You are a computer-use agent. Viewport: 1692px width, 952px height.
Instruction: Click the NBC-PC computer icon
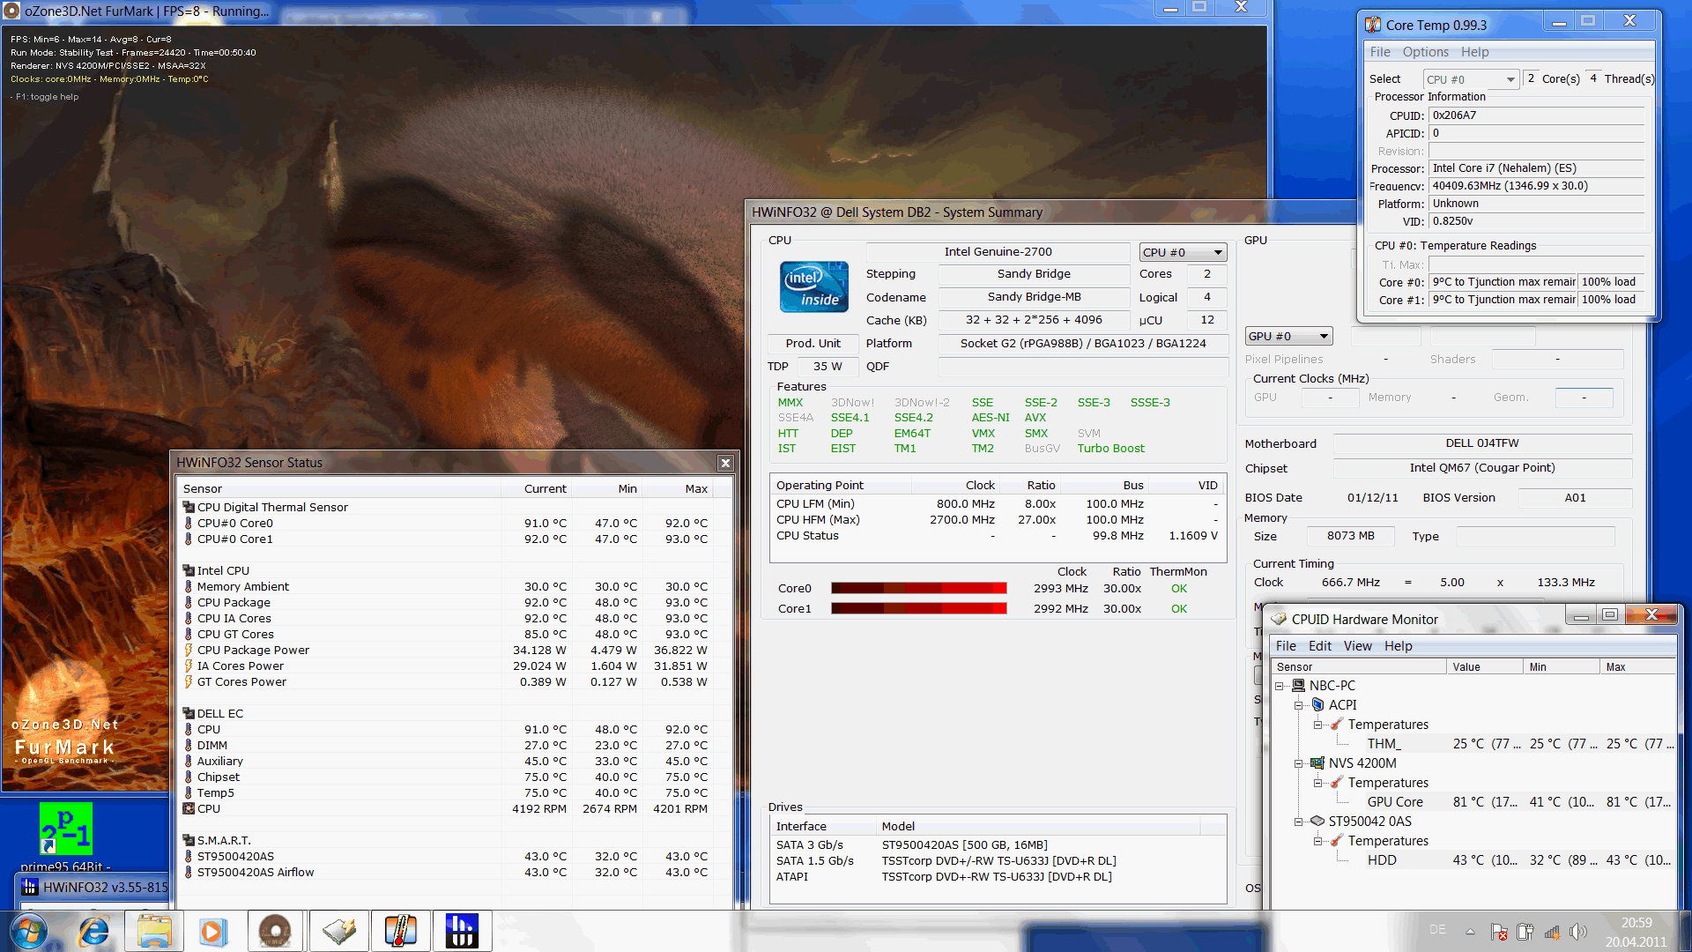tap(1297, 686)
